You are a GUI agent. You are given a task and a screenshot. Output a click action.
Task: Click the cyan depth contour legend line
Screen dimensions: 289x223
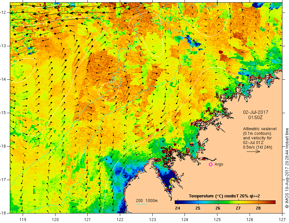coord(142,205)
